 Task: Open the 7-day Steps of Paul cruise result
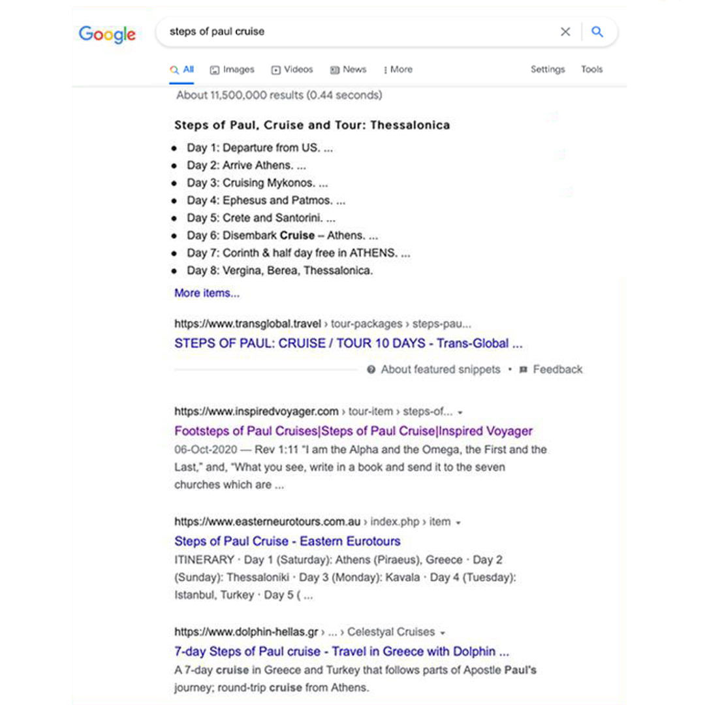(342, 651)
